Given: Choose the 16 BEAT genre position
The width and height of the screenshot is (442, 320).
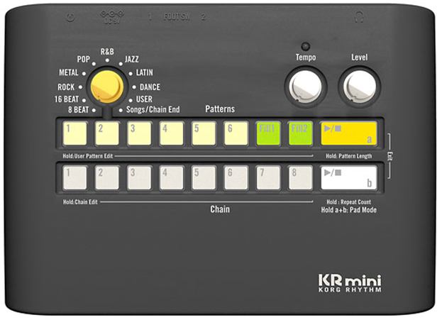Looking at the screenshot, I should tap(67, 99).
